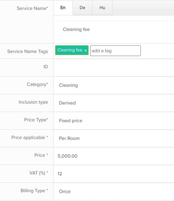Click the Billing Type field label

34,191
